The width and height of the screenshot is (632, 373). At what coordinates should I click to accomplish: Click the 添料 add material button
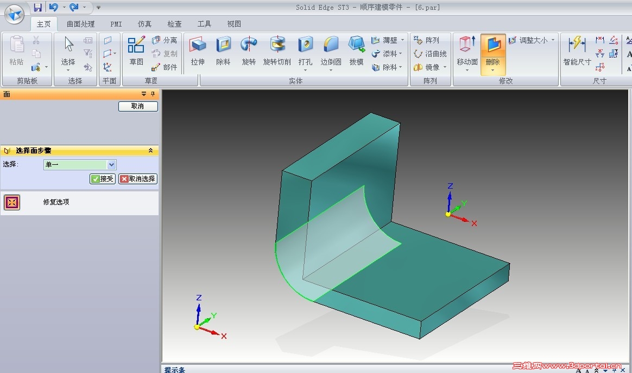[x=384, y=54]
